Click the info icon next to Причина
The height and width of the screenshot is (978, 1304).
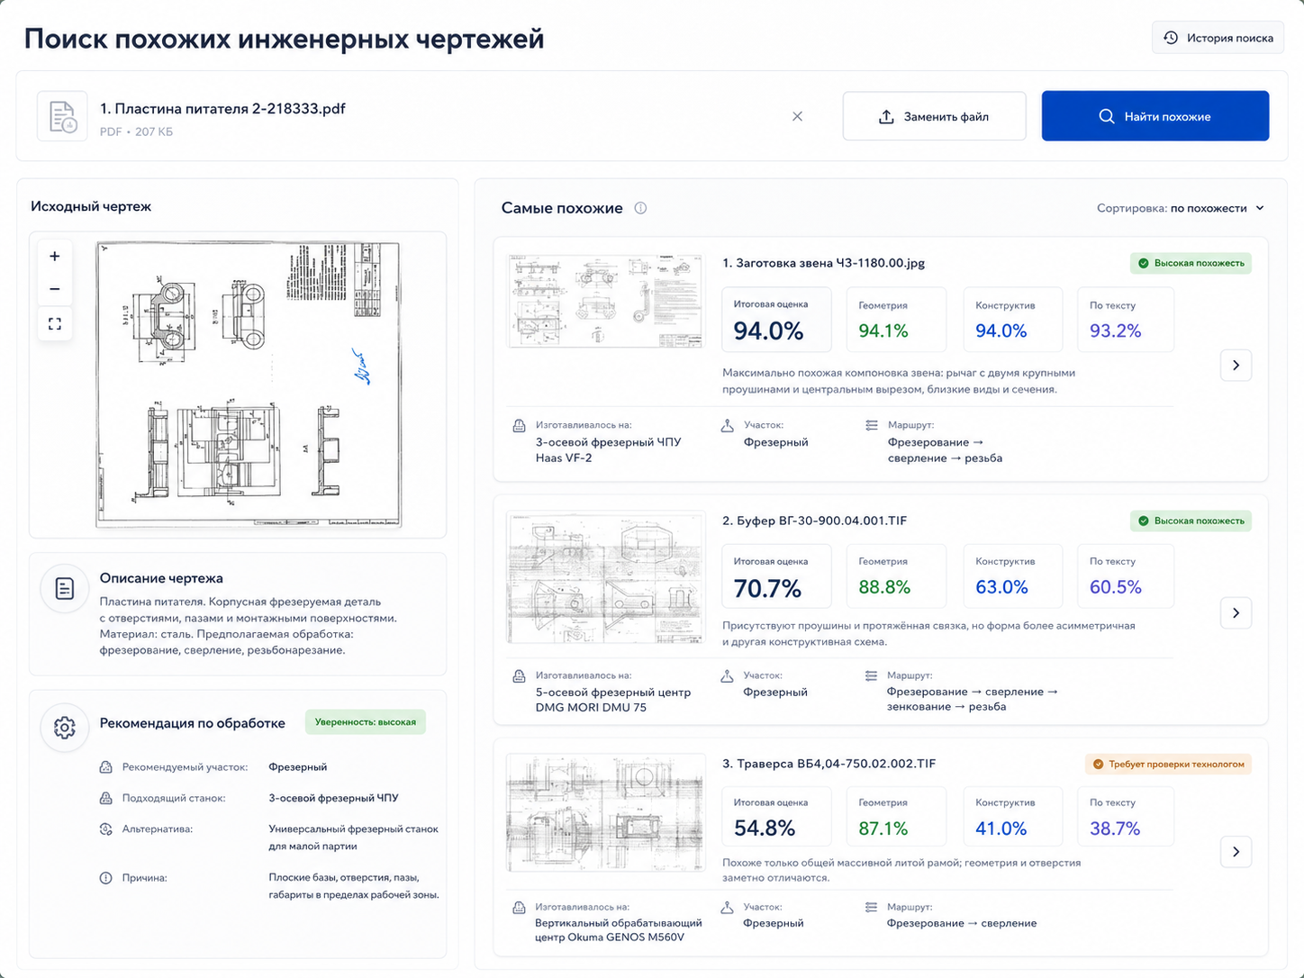click(x=105, y=877)
